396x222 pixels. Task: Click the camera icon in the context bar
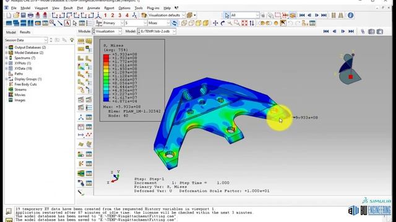coord(371,31)
